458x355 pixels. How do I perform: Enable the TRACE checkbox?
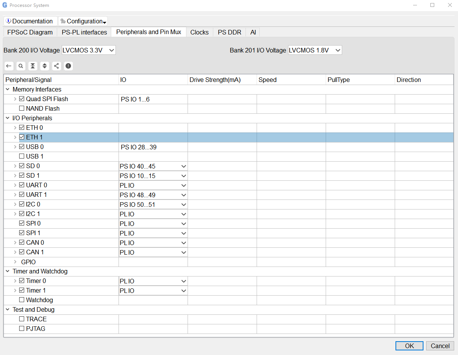pos(21,319)
